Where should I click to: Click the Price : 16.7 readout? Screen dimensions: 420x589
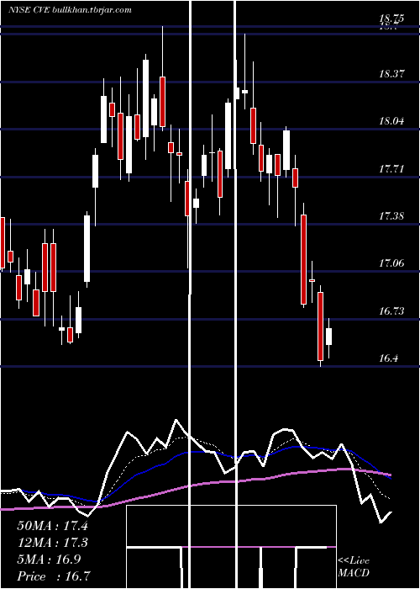click(x=54, y=576)
